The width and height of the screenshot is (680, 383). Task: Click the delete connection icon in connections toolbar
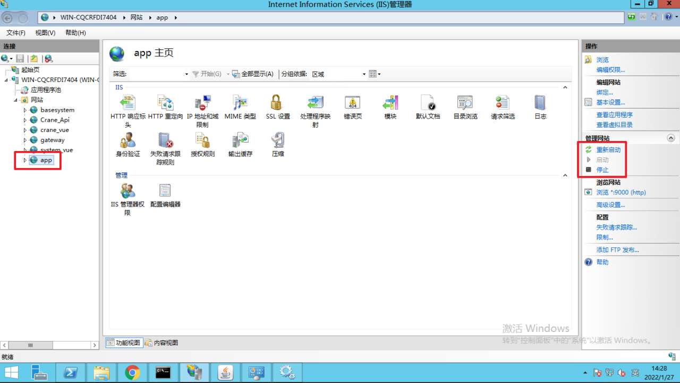tap(48, 59)
